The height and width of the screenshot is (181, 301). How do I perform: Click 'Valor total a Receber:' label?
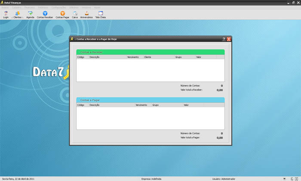(x=191, y=90)
